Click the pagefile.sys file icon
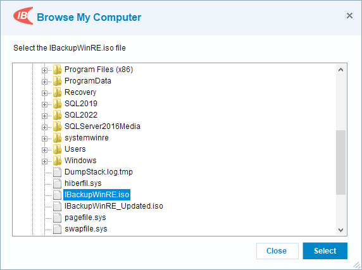The height and width of the screenshot is (270, 362). [57, 218]
